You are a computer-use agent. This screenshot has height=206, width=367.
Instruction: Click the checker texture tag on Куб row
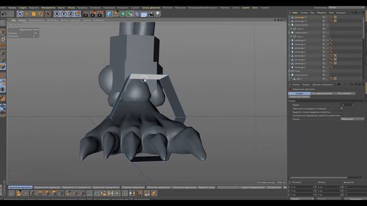click(335, 79)
